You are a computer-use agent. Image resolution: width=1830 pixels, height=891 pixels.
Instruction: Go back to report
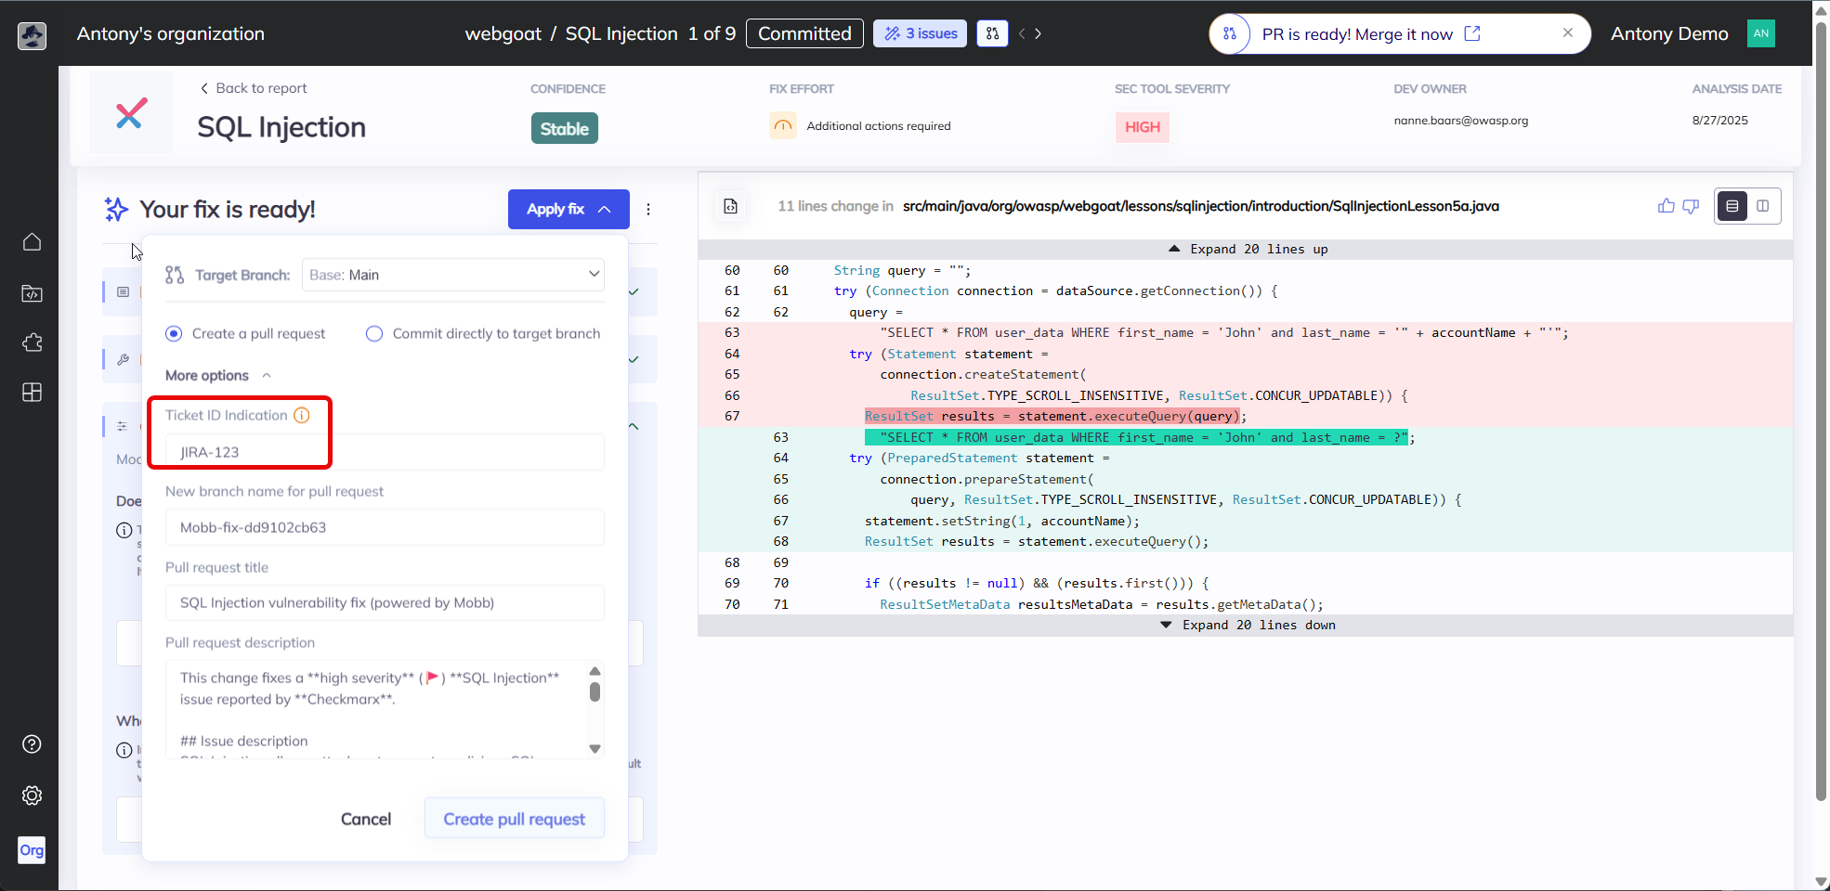253,88
